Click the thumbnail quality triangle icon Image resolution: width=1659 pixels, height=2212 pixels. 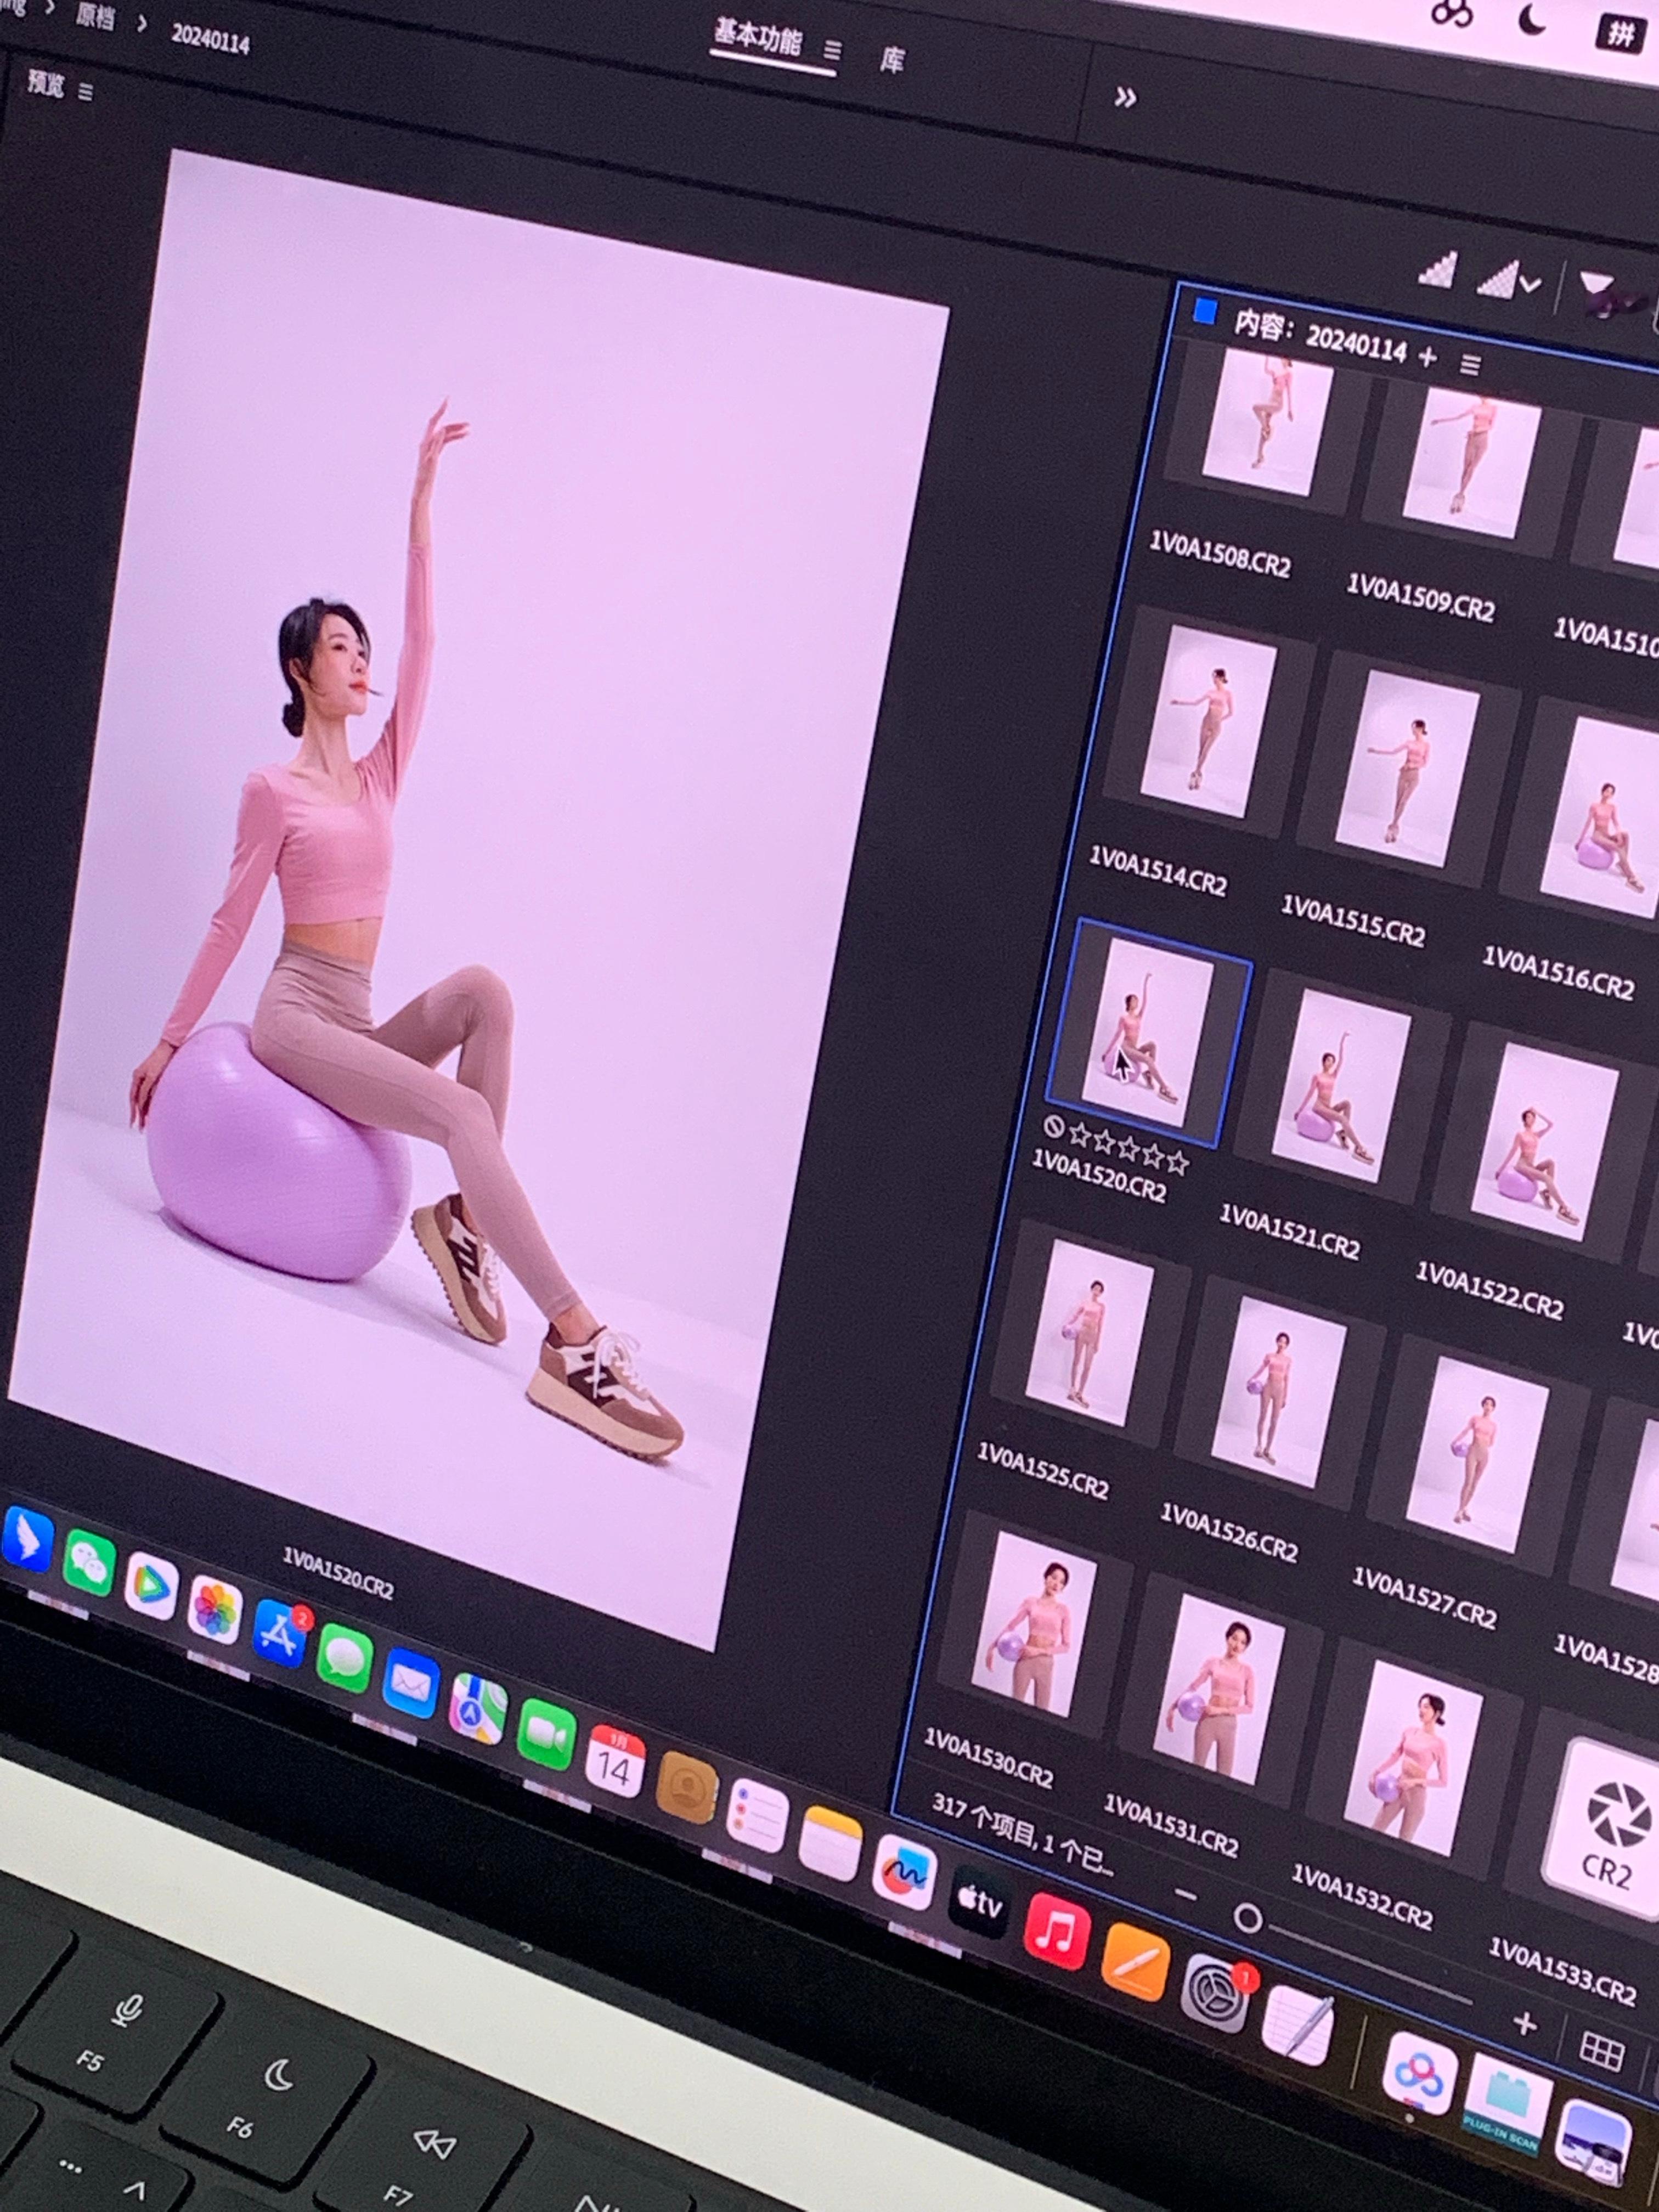(1438, 270)
